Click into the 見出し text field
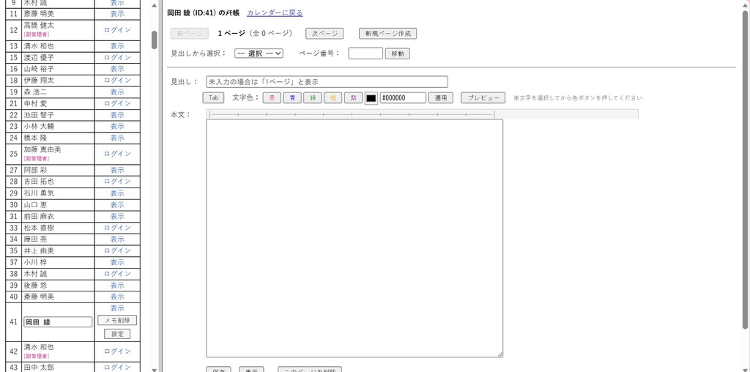 [327, 82]
